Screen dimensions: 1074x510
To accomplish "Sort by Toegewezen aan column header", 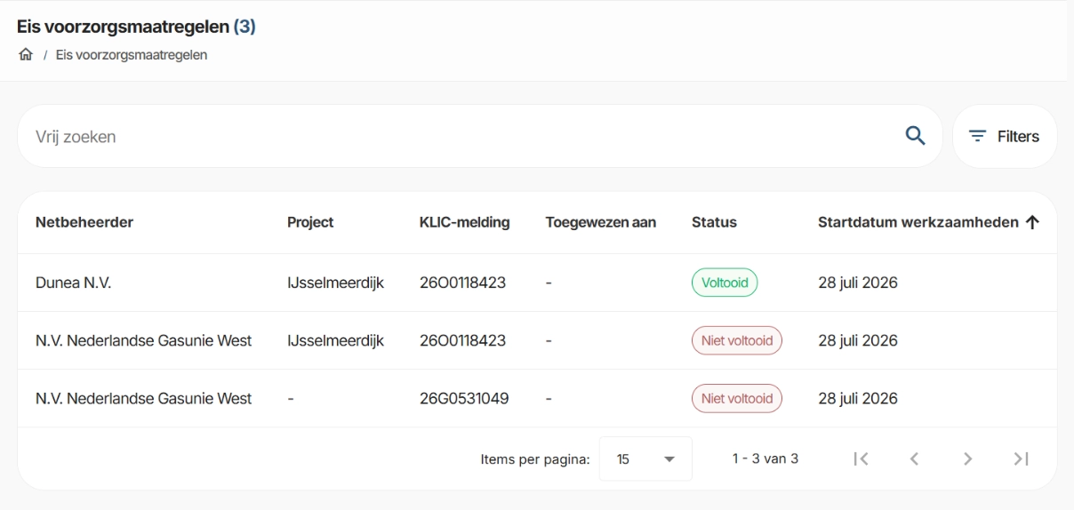I will pyautogui.click(x=601, y=223).
